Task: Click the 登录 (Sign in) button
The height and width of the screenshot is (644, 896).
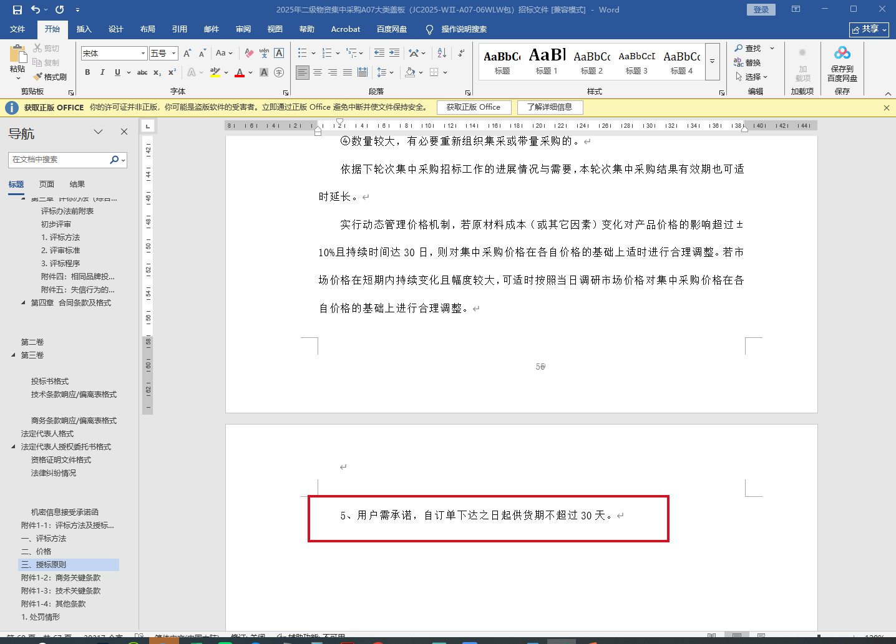Action: point(761,10)
